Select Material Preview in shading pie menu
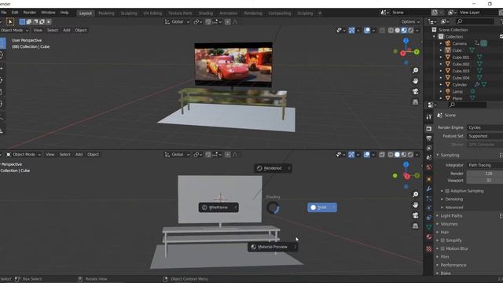 [273, 247]
